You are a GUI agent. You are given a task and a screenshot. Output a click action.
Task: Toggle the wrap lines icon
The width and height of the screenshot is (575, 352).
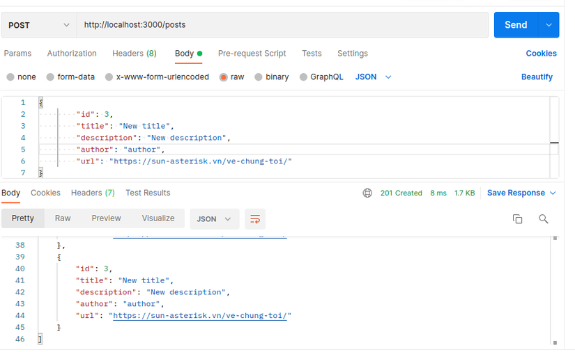tap(255, 219)
